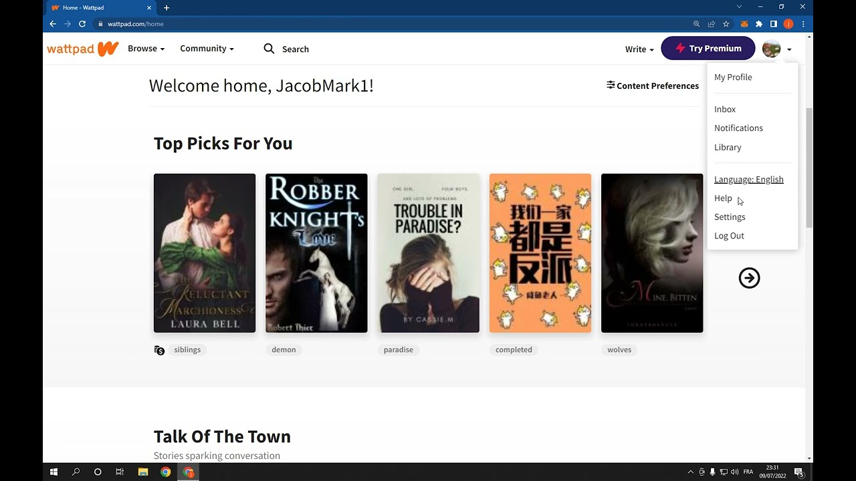Choose Language: English option
Image resolution: width=856 pixels, height=481 pixels.
749,180
